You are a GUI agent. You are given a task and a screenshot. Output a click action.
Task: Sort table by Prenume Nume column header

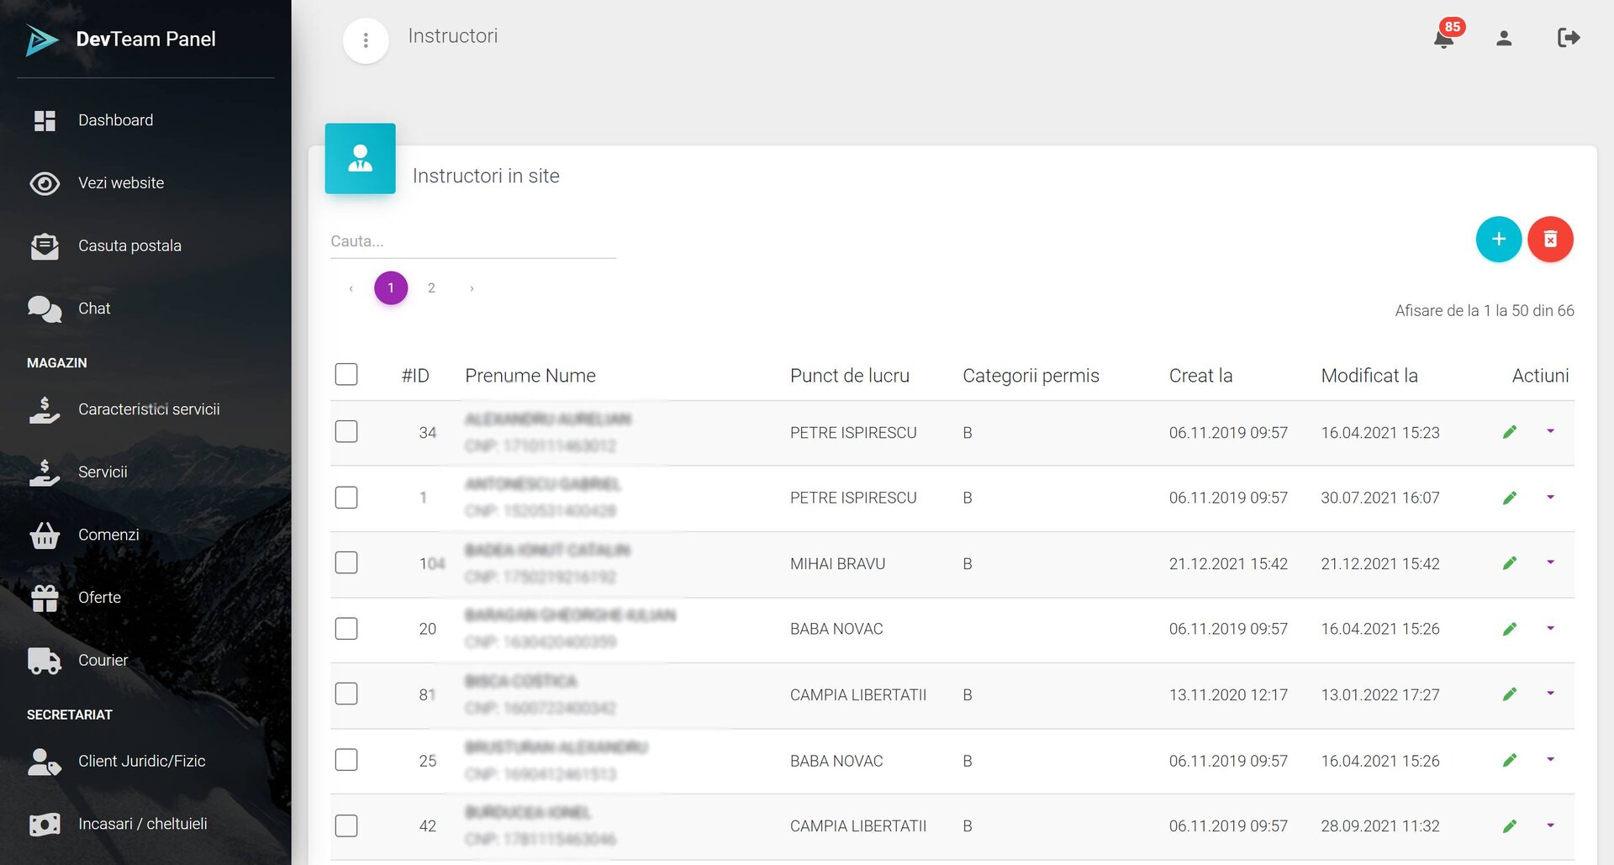(x=530, y=376)
